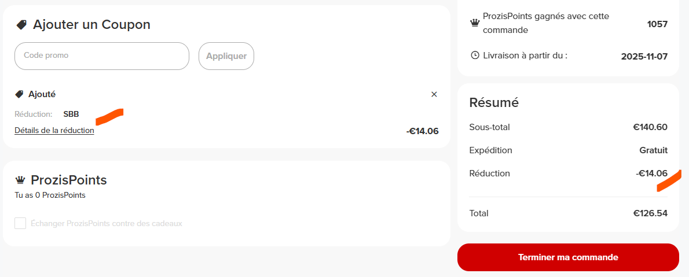Click the crown icon next to ProzisPoints gagnés
Screen dimensions: 689x277
475,23
